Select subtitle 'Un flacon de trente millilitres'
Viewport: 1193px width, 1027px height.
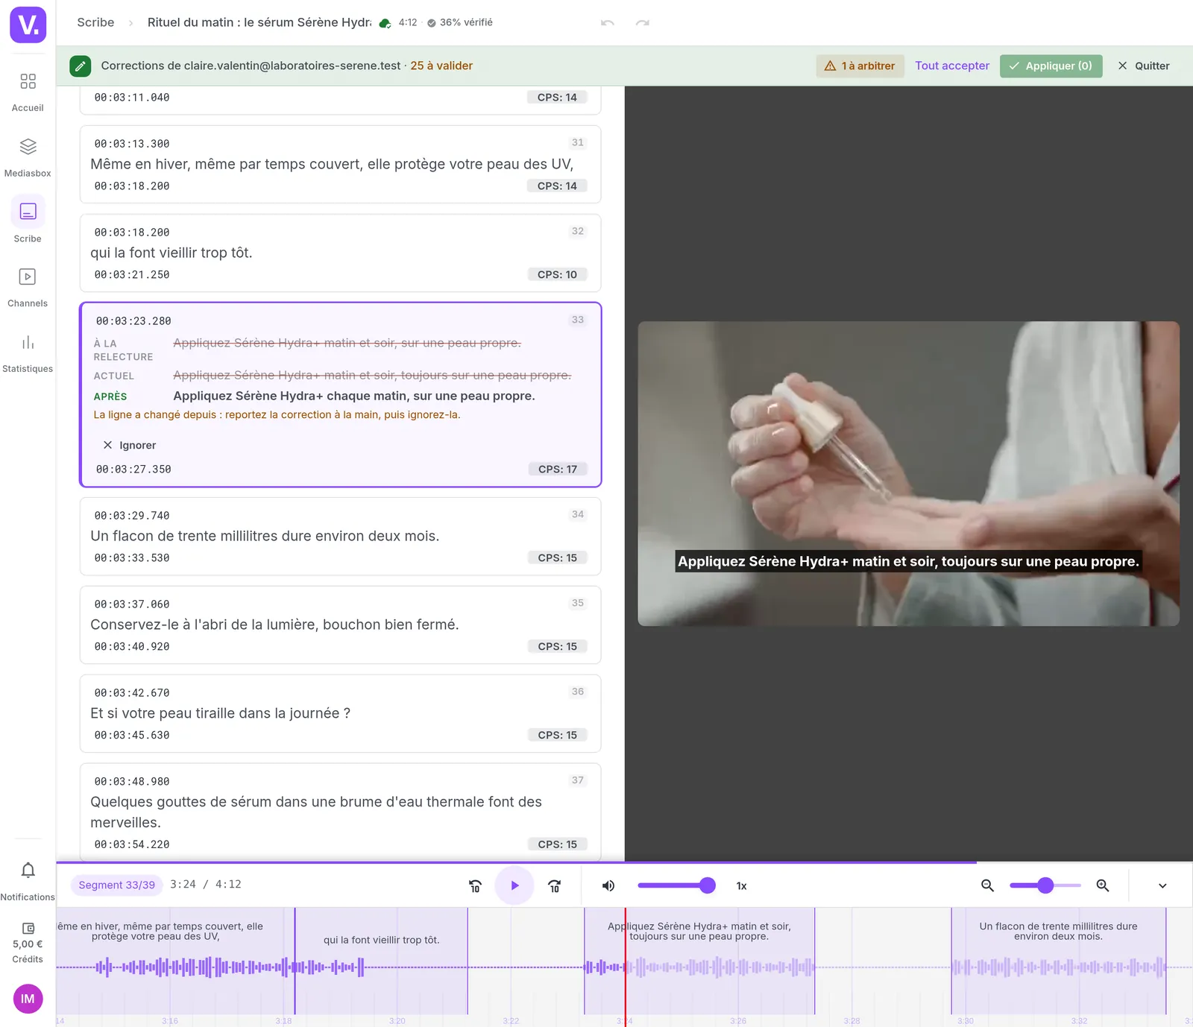340,536
